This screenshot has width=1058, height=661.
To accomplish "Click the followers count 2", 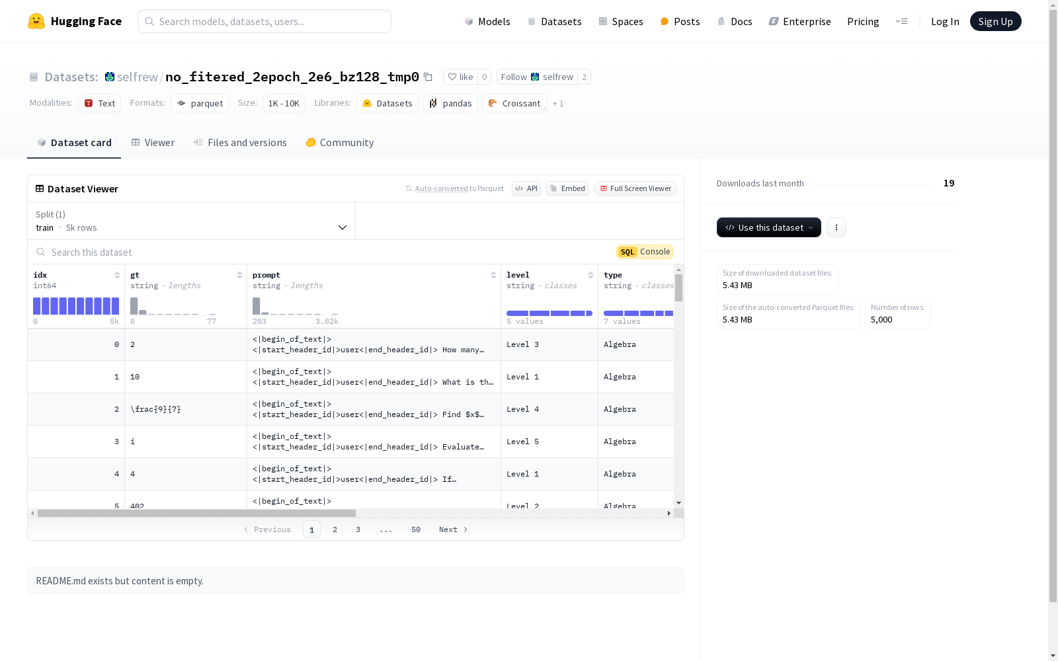I will pos(584,77).
